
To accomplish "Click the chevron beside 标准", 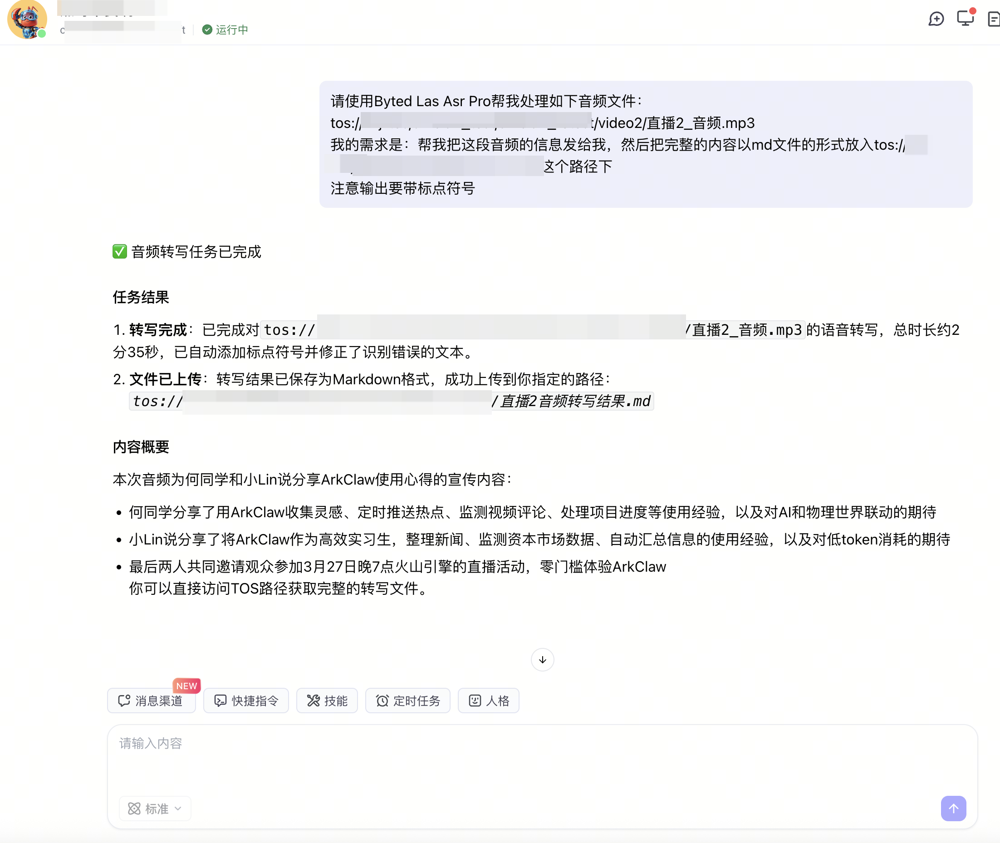I will 178,809.
